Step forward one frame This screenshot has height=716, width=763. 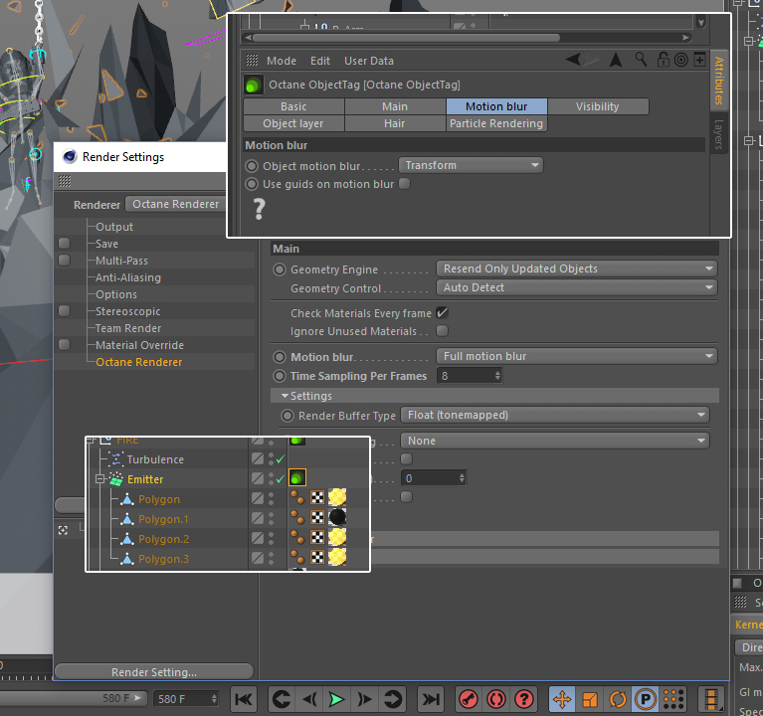click(364, 699)
